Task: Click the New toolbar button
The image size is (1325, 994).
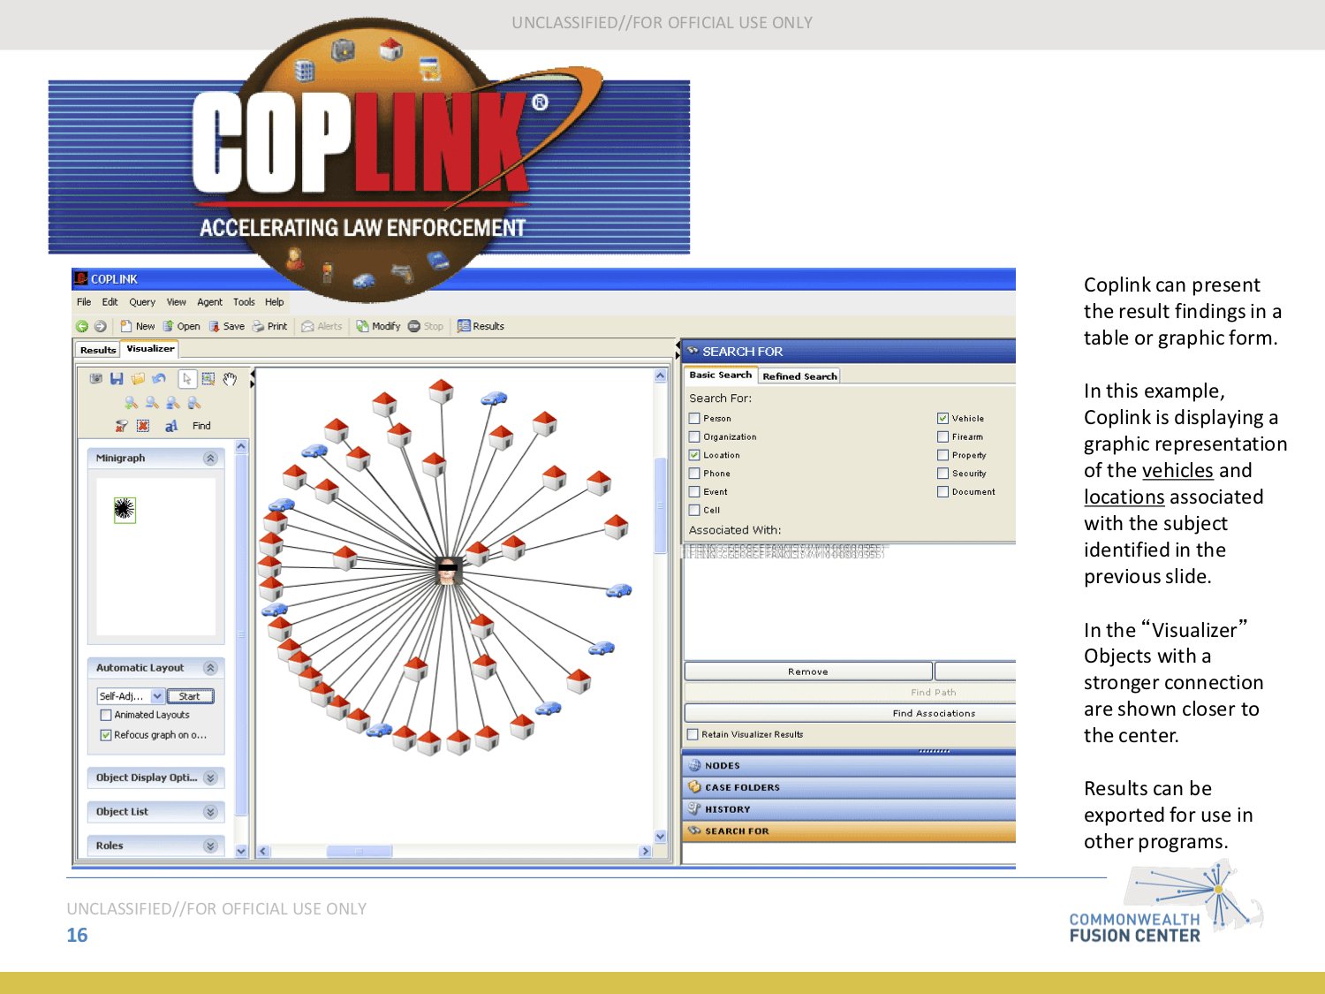Action: [x=138, y=326]
